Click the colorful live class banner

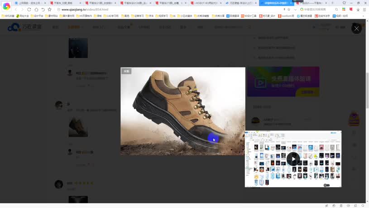283,82
